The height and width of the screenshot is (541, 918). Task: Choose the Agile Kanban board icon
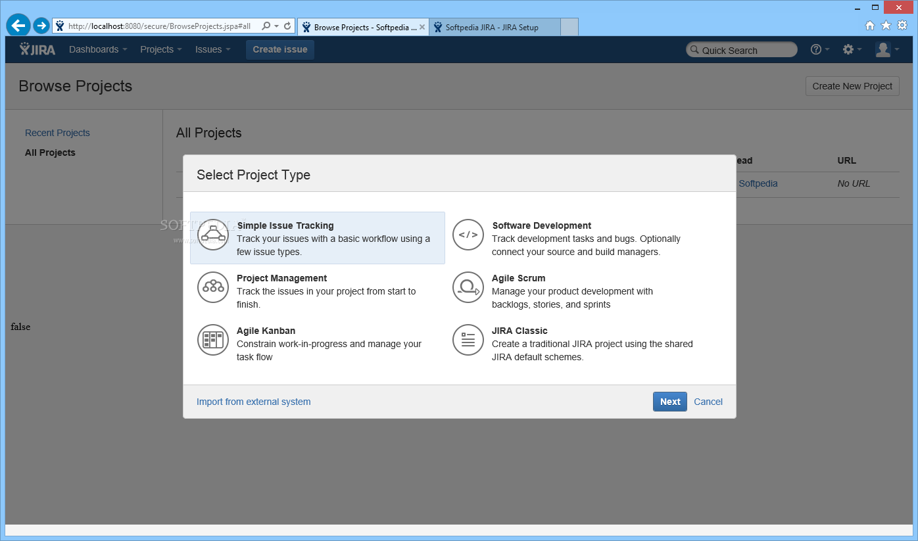[x=213, y=340]
